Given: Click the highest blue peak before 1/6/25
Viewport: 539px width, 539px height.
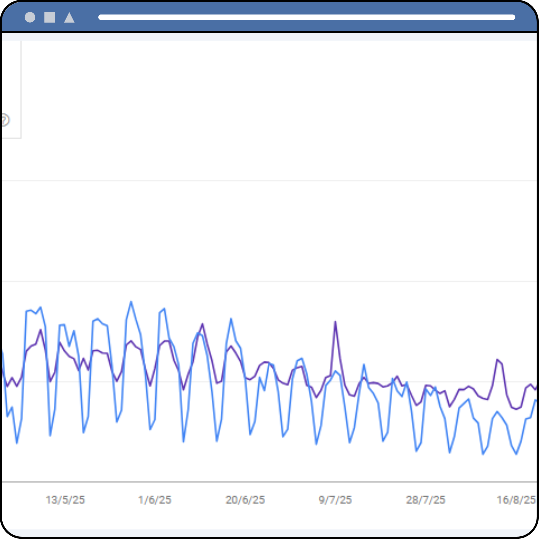Looking at the screenshot, I should pos(131,302).
